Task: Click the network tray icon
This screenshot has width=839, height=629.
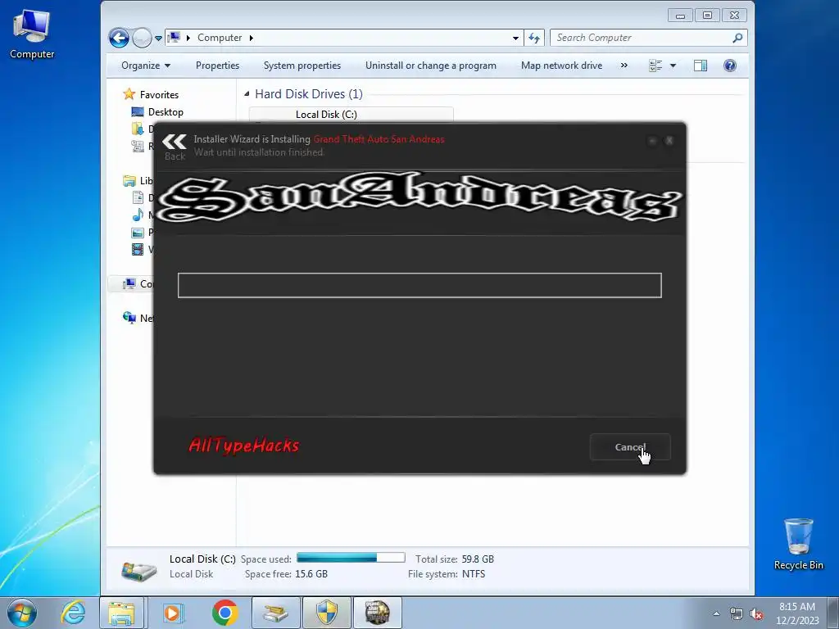Action: click(737, 614)
